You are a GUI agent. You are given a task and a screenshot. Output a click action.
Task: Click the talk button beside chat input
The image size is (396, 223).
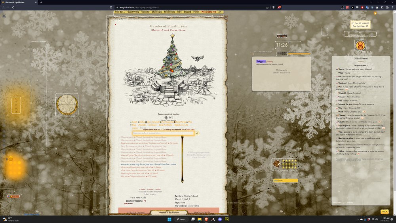point(197,133)
